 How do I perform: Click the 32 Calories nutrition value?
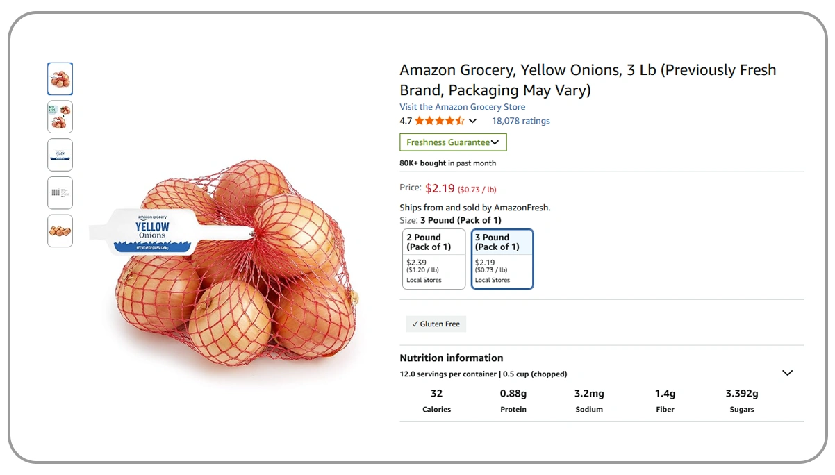click(x=436, y=394)
